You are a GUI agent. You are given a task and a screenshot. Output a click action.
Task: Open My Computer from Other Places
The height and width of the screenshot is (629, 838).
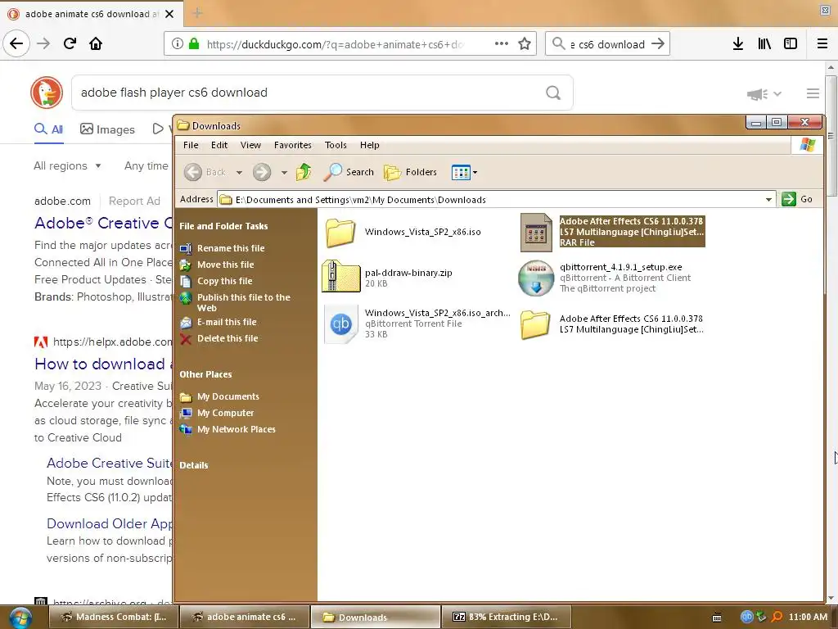point(217,413)
